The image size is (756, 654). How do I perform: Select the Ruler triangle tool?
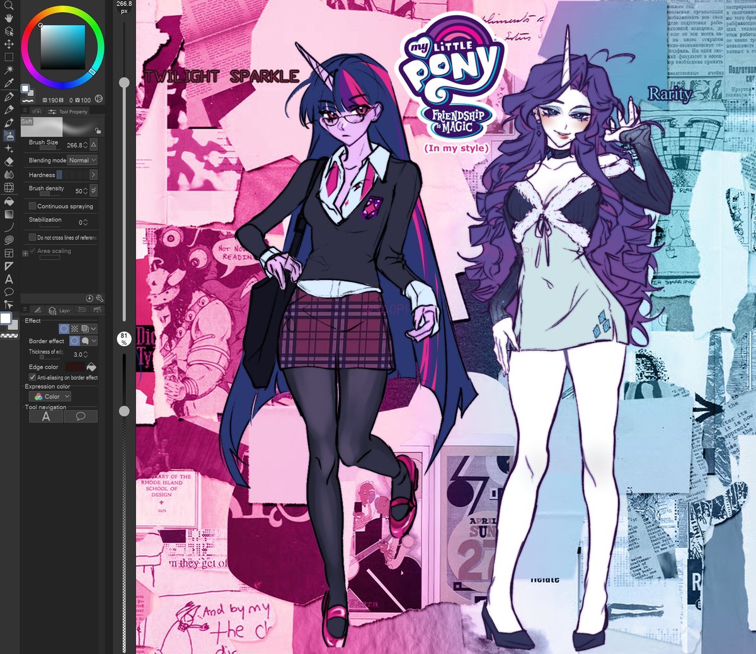click(x=9, y=266)
